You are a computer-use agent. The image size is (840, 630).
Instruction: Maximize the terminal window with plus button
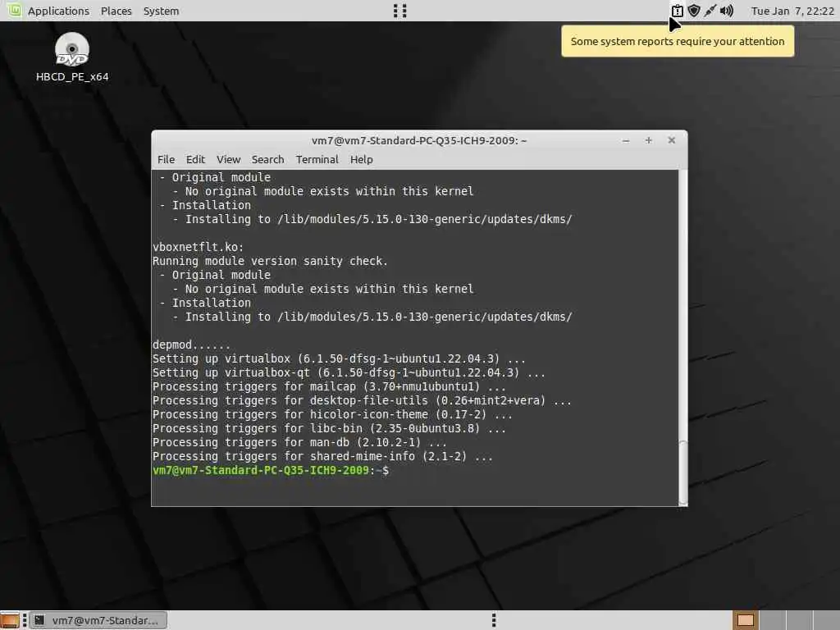648,140
